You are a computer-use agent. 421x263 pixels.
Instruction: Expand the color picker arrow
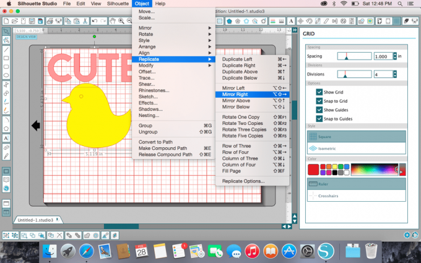pyautogui.click(x=402, y=169)
